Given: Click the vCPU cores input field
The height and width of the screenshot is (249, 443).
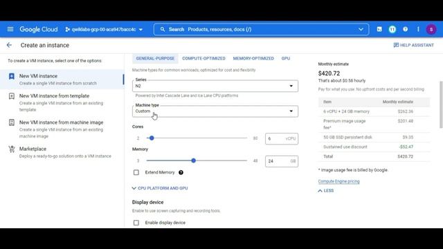Looking at the screenshot, I should point(282,138).
